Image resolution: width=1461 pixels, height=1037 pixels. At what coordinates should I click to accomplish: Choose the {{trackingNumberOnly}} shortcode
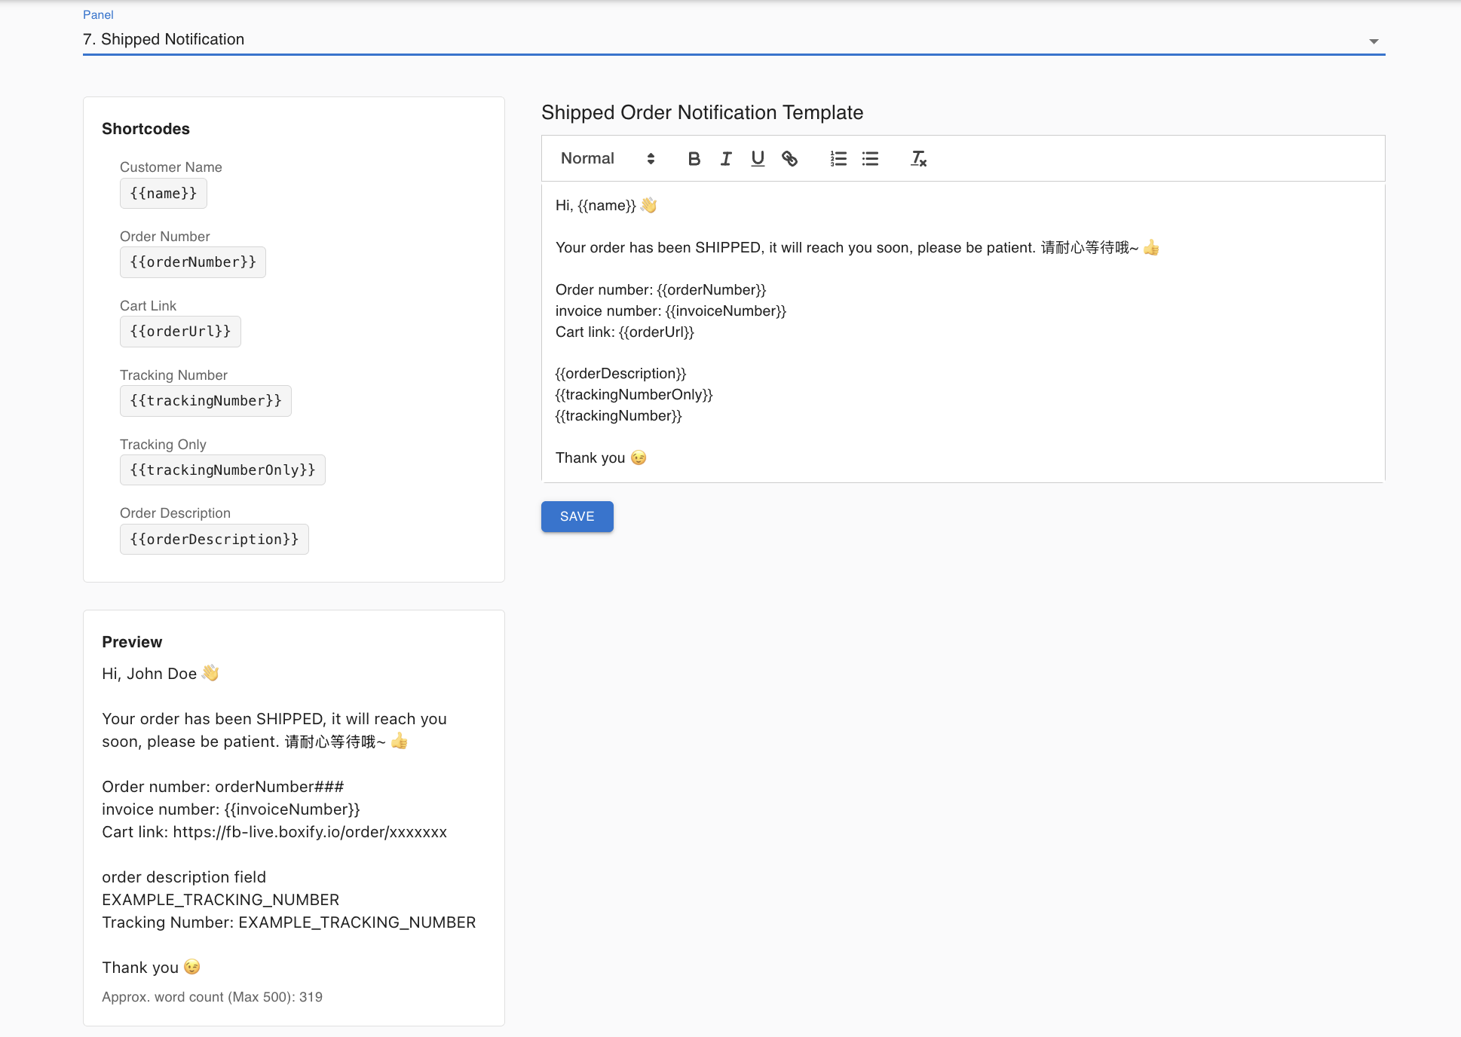click(222, 470)
